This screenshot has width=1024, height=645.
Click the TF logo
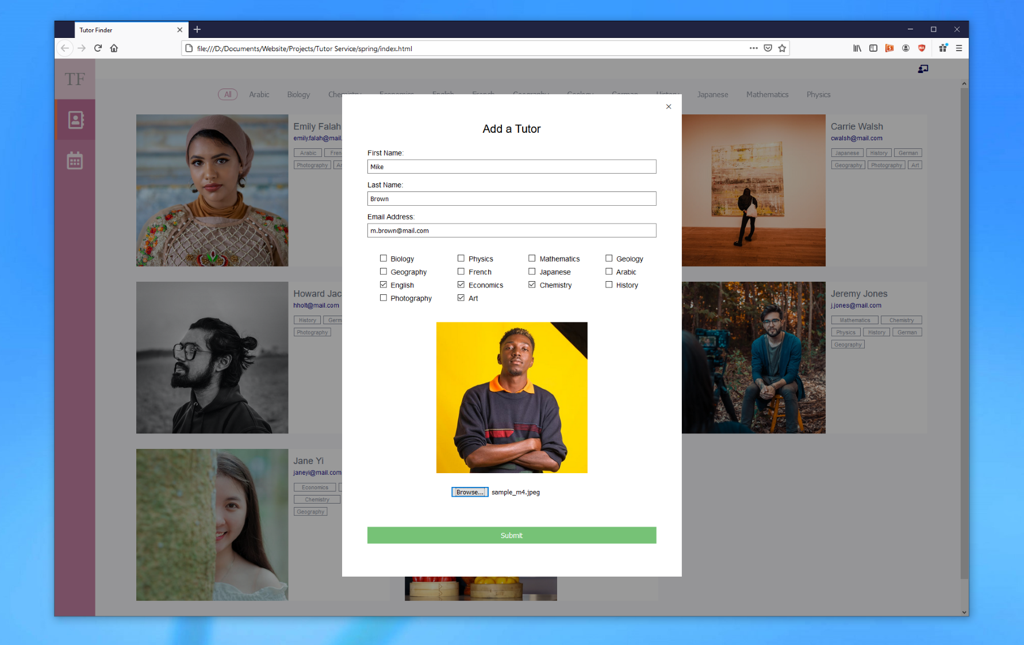[75, 79]
